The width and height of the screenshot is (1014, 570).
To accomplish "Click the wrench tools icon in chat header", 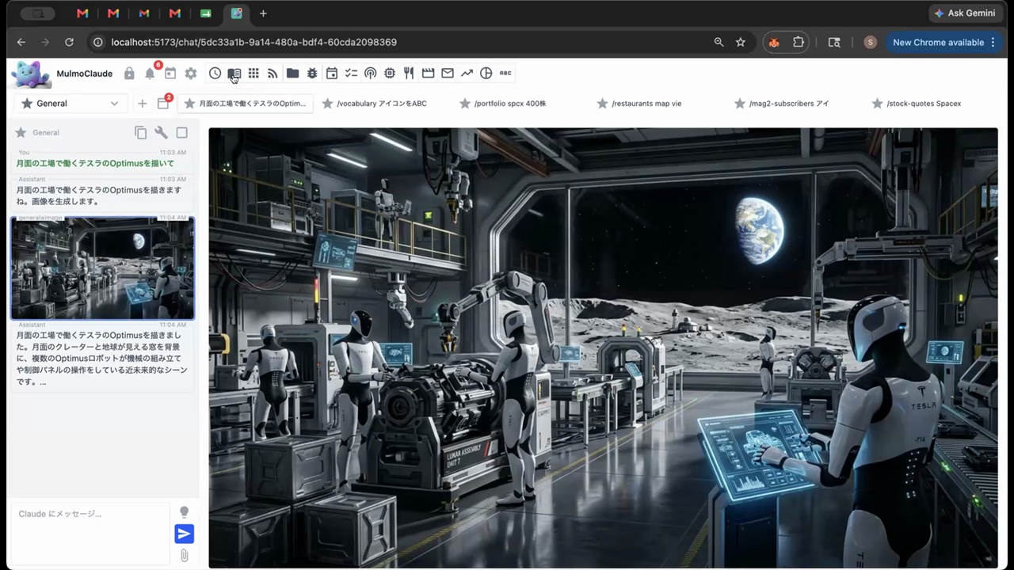I will coord(161,133).
